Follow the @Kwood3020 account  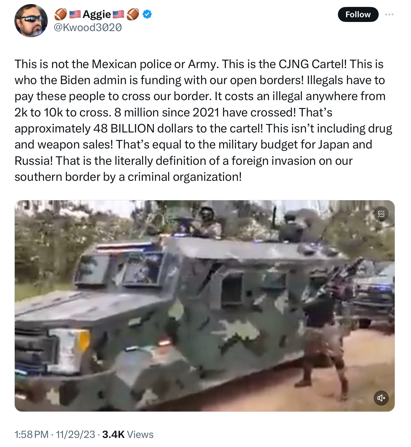[358, 14]
